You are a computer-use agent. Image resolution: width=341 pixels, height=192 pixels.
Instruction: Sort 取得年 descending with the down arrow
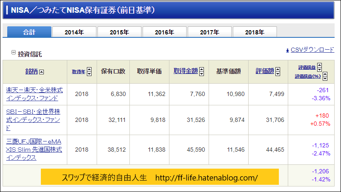point(89,74)
